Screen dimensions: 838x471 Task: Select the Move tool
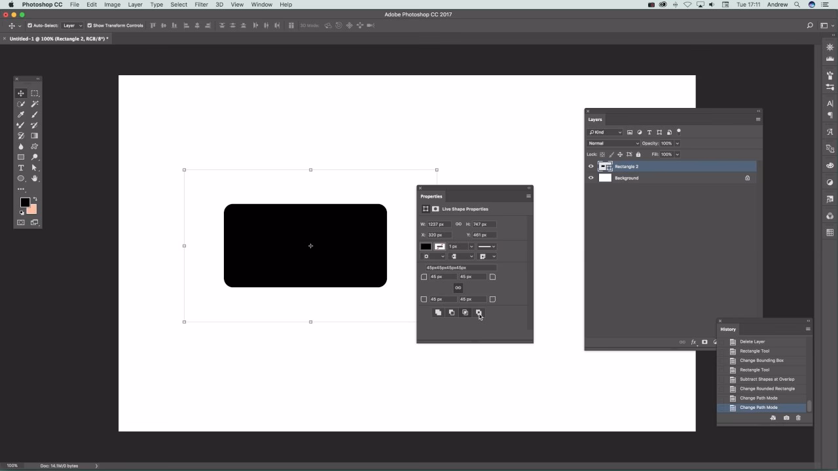(20, 93)
